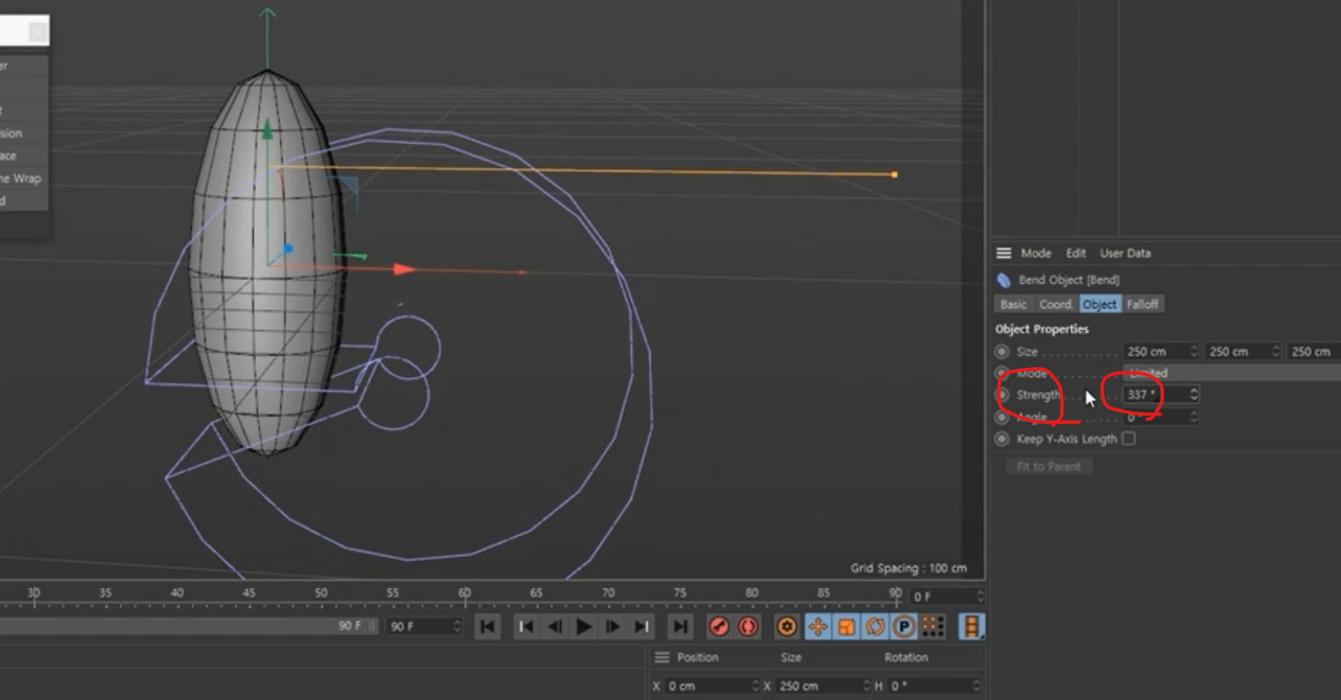Open the Coordinate Manager hamburger menu
Image resolution: width=1341 pixels, height=700 pixels.
(662, 657)
